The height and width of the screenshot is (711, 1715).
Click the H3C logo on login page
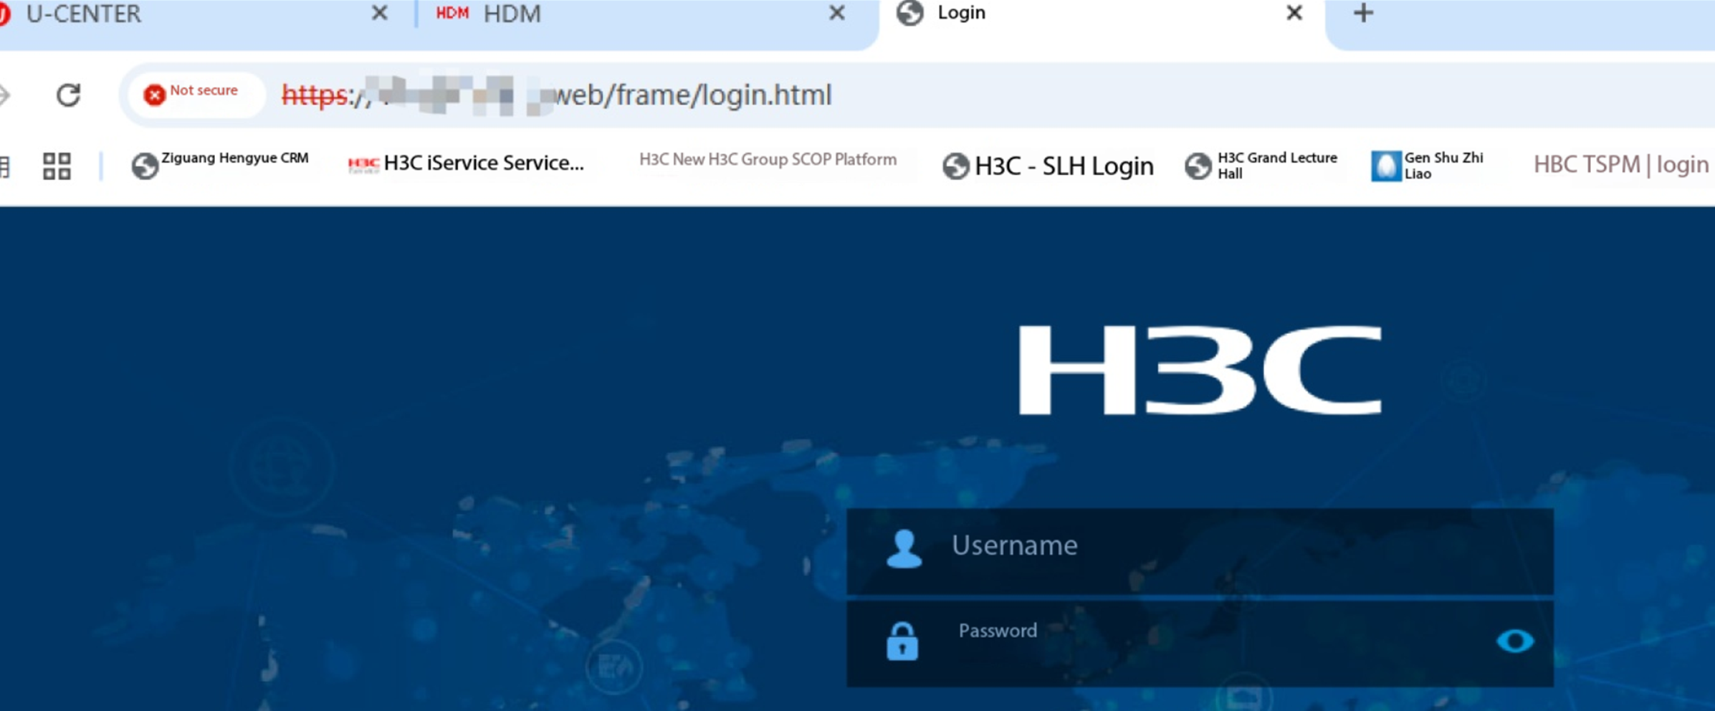click(1200, 370)
